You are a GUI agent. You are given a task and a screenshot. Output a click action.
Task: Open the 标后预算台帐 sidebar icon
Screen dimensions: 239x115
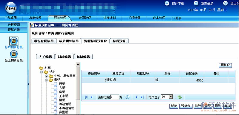click(x=14, y=41)
